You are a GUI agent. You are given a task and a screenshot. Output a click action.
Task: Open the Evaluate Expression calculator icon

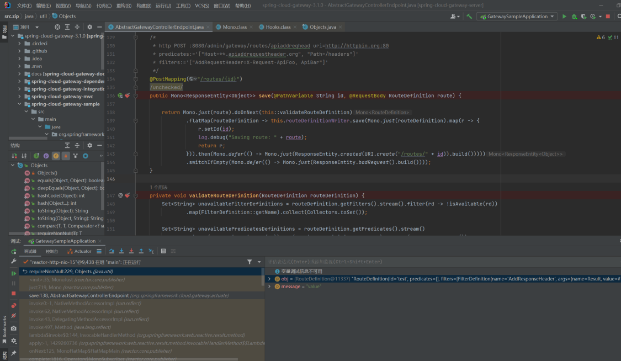coord(163,251)
